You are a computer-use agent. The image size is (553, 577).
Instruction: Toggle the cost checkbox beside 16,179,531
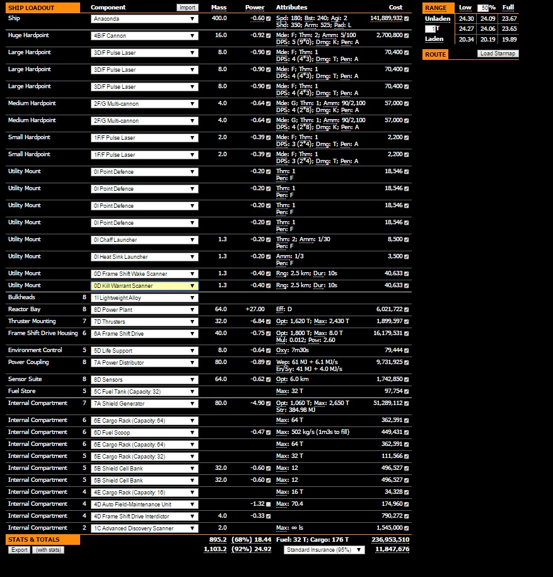[x=406, y=333]
